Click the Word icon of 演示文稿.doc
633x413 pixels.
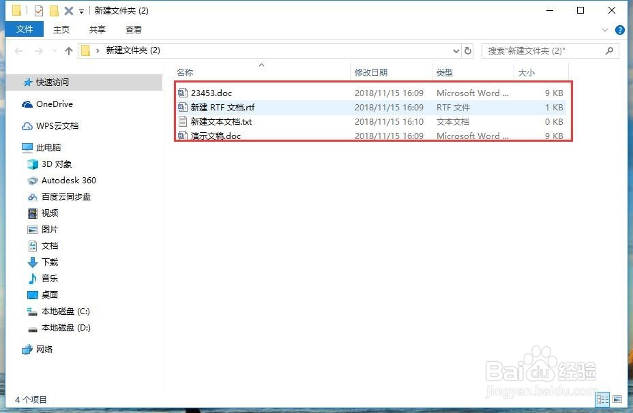point(183,136)
